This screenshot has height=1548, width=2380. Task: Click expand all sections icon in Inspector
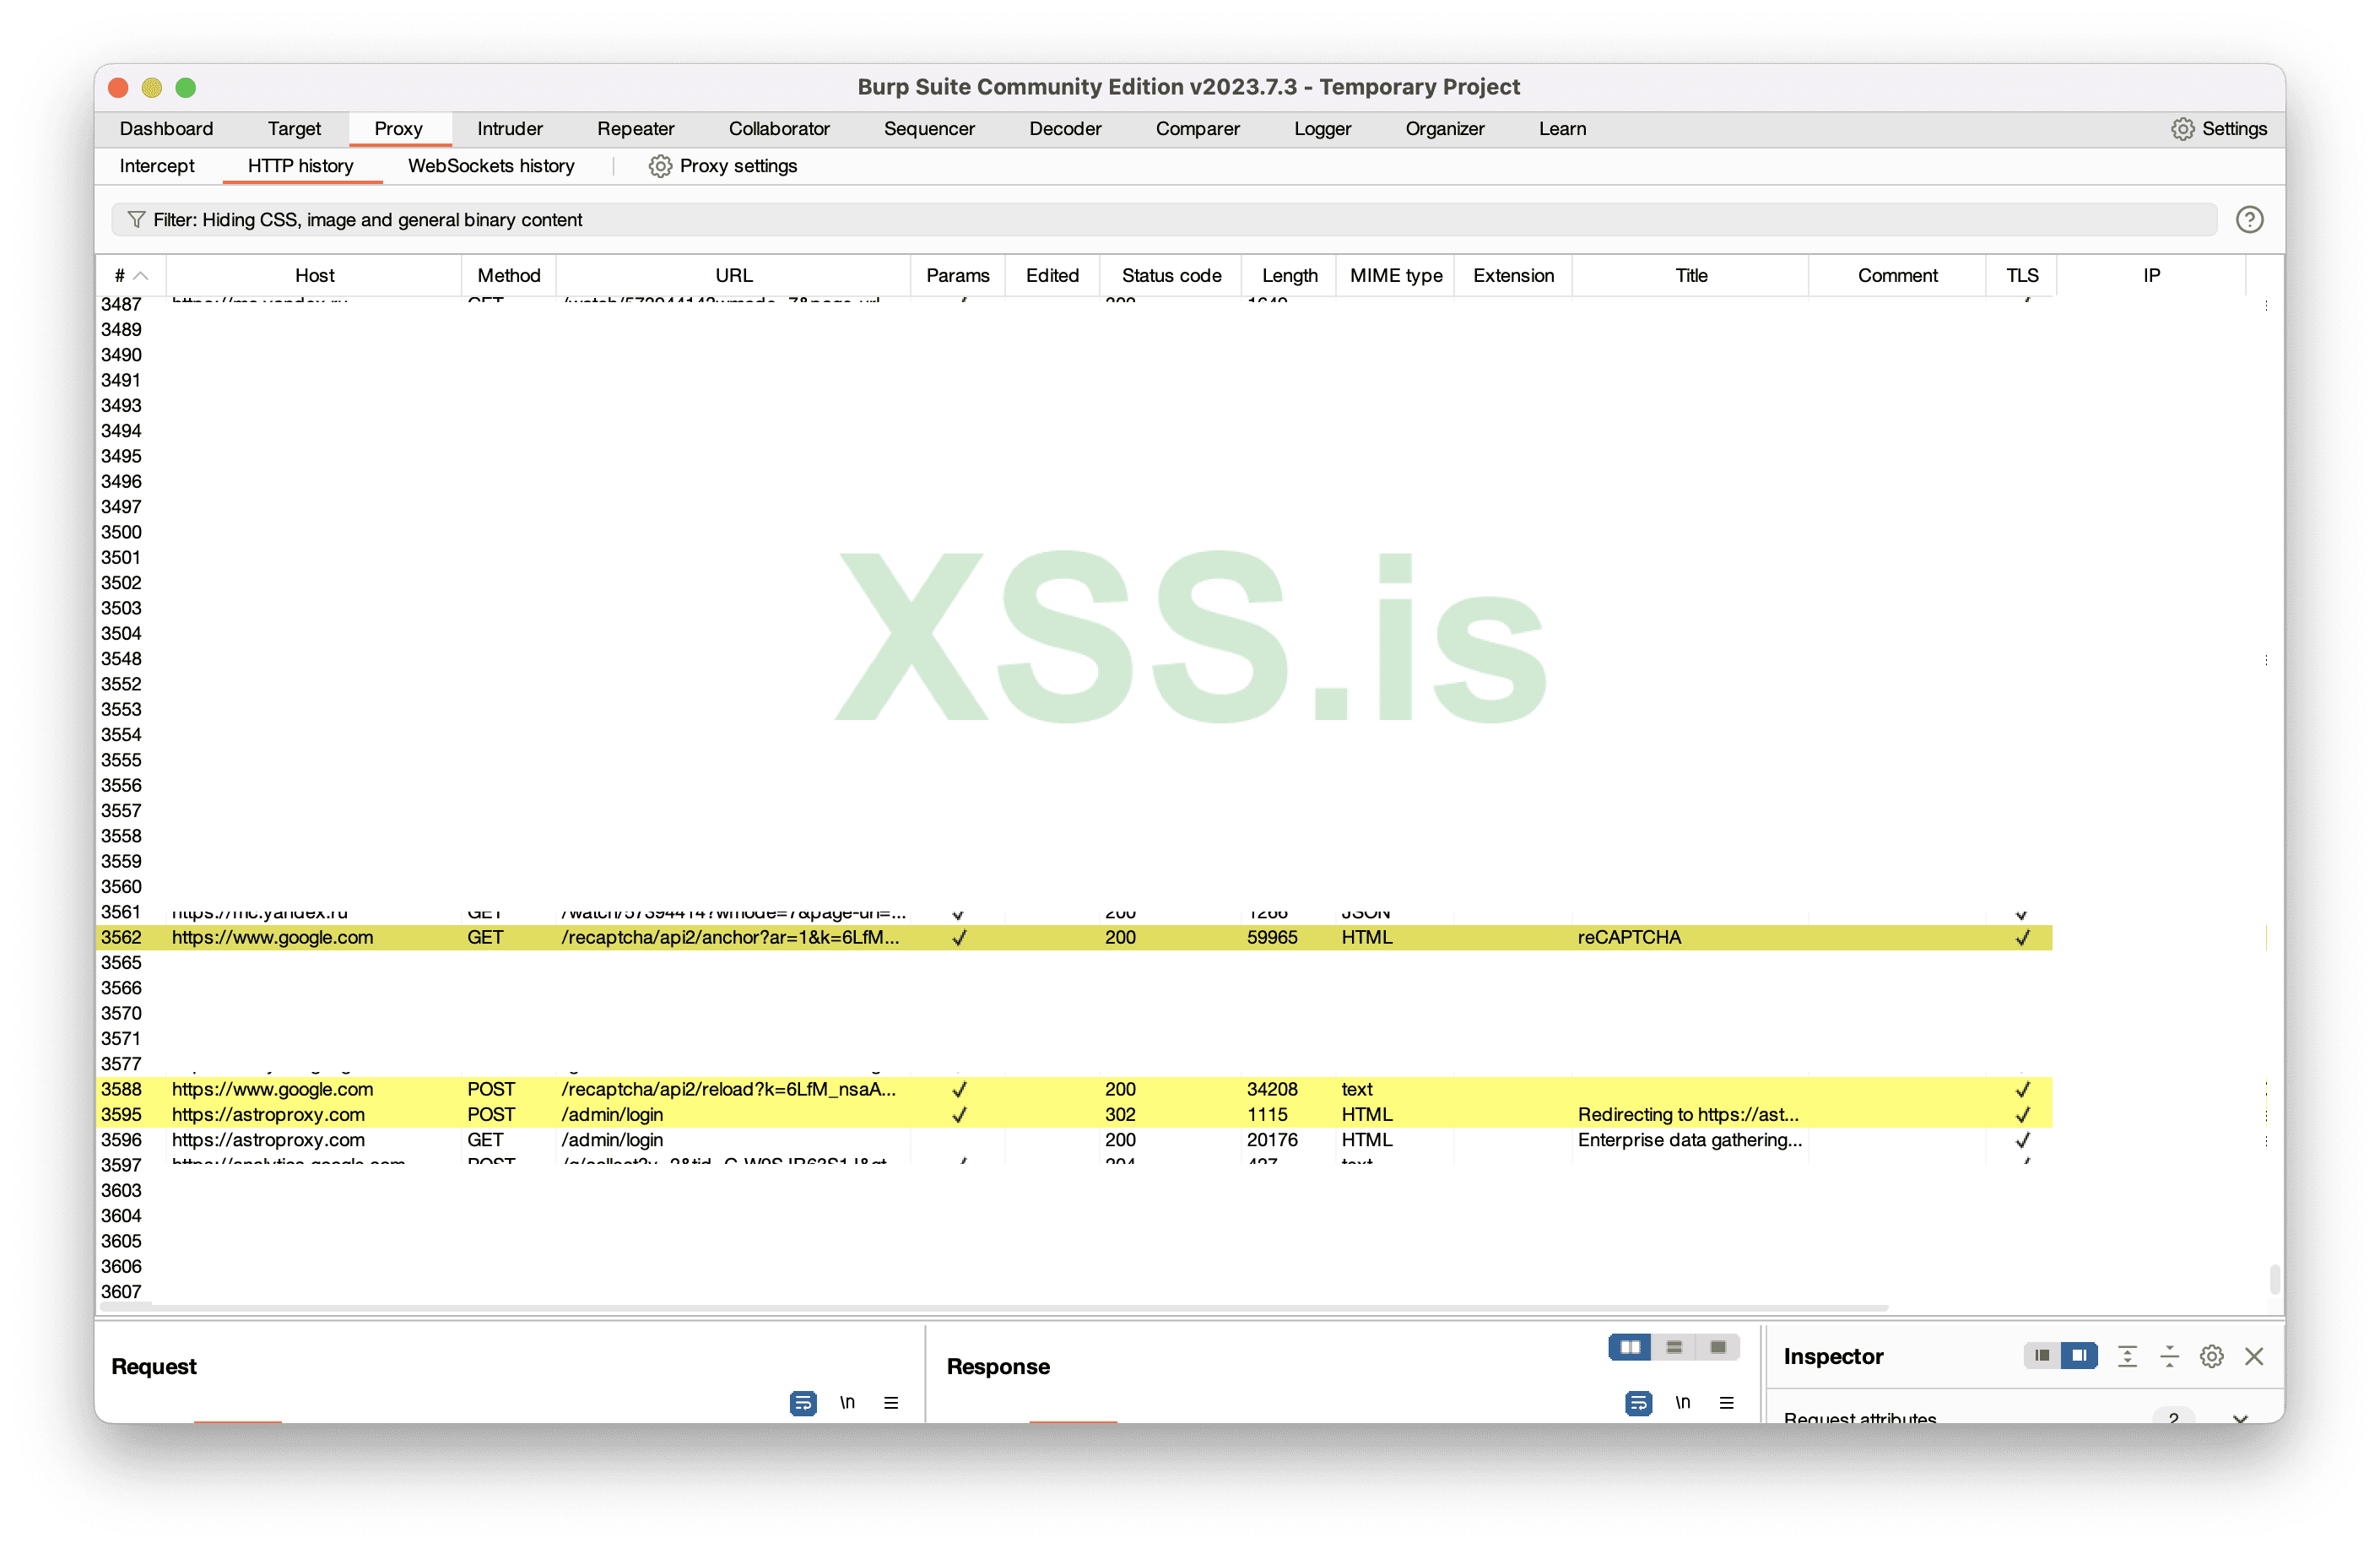tap(2127, 1356)
